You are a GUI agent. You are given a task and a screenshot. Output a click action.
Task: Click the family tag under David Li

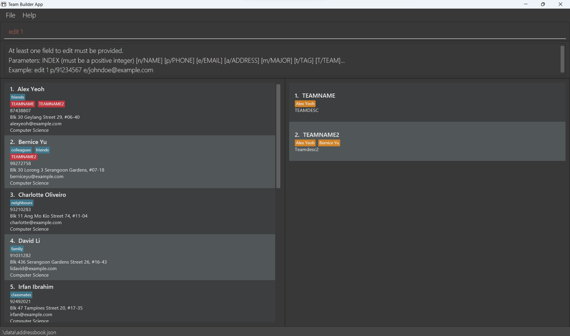click(x=17, y=249)
